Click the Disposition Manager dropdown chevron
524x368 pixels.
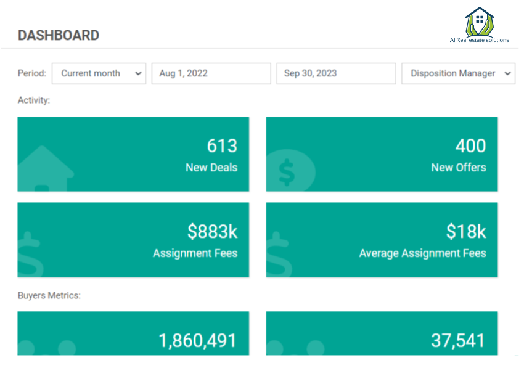tap(507, 73)
